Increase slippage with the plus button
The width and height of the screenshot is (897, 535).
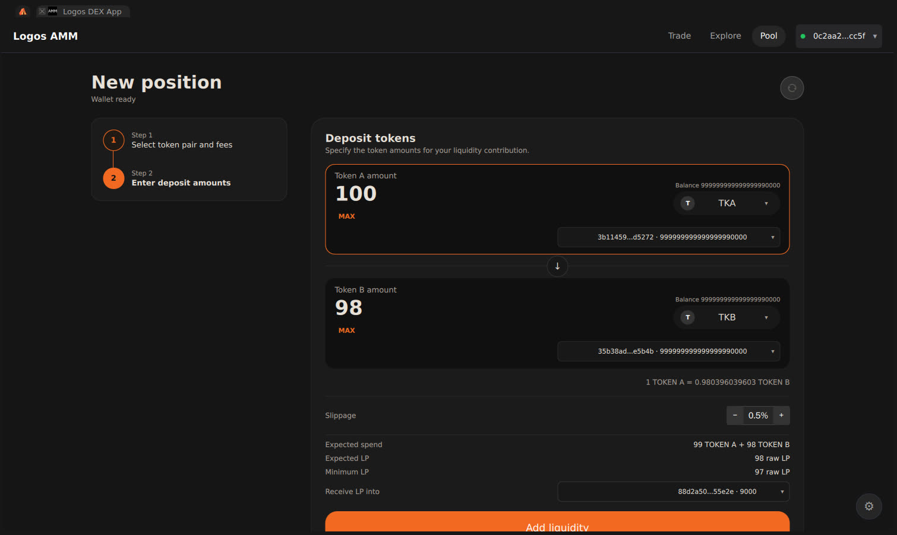point(781,416)
